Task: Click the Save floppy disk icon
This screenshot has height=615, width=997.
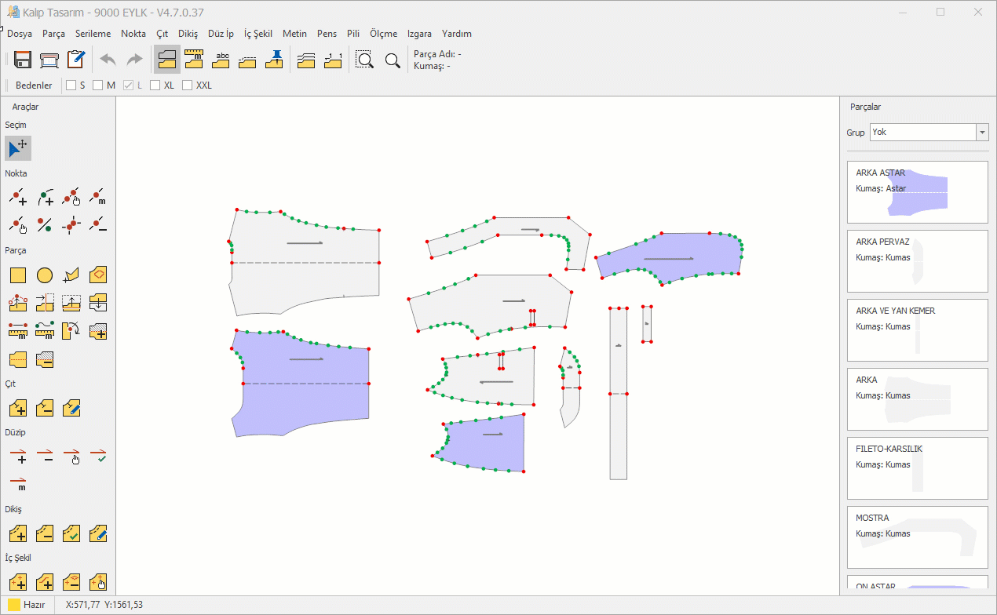Action: click(x=22, y=60)
